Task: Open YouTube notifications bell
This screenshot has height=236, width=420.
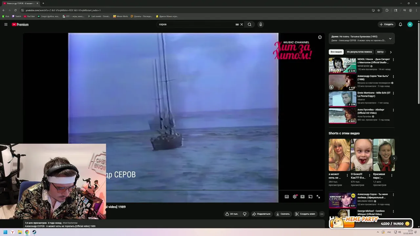Action: pyautogui.click(x=400, y=24)
